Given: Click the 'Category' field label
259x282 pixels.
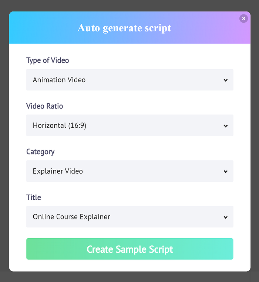Looking at the screenshot, I should [40, 152].
